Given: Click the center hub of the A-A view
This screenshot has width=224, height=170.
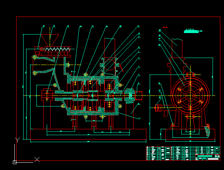Looking at the screenshot, I should click(x=190, y=95).
